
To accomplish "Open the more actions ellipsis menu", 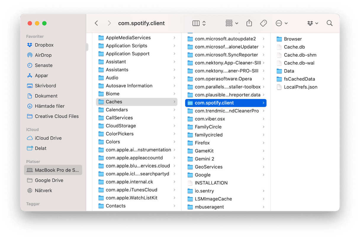I will [281, 23].
